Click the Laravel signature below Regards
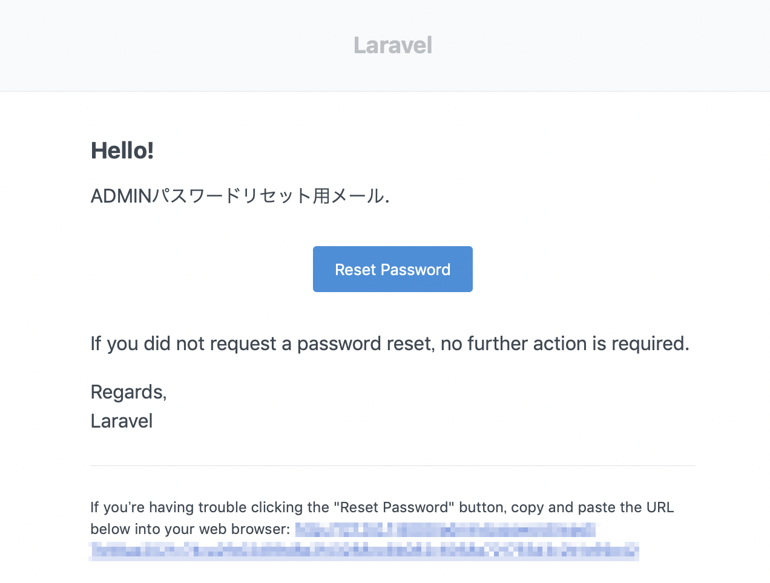The image size is (770, 583). pos(121,420)
